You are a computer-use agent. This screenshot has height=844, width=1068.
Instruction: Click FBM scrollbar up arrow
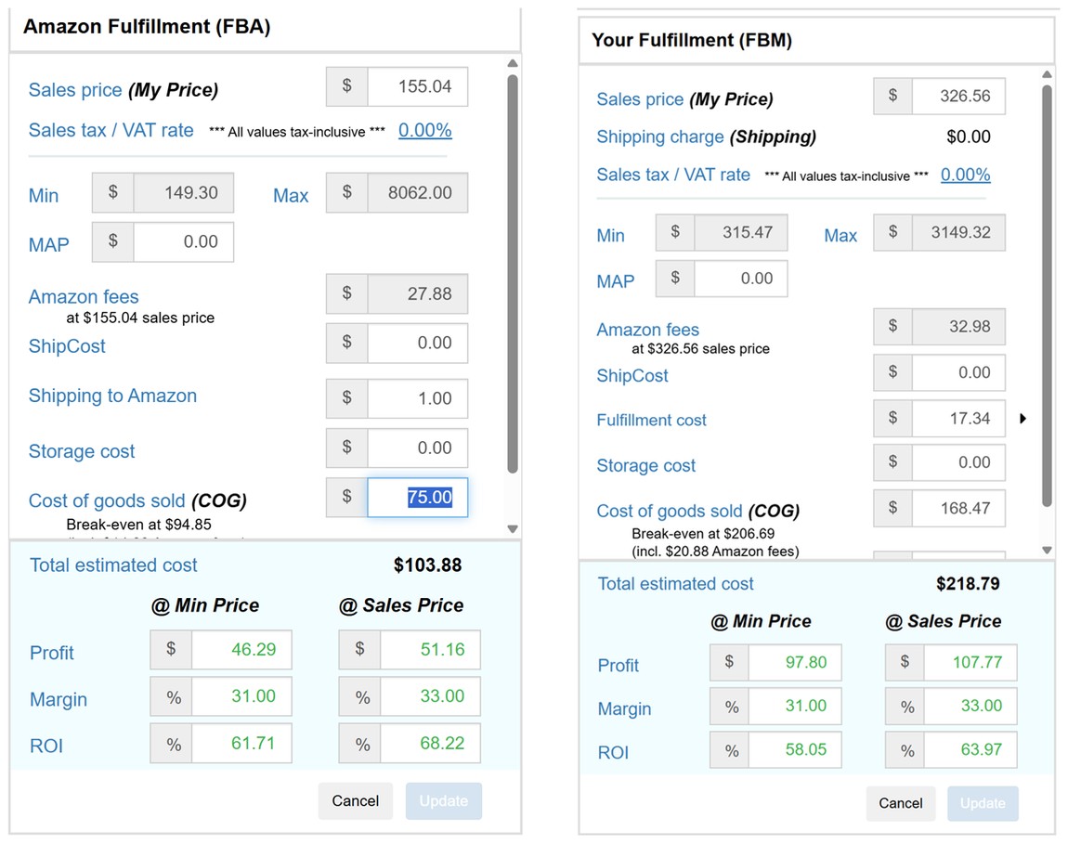(1048, 73)
